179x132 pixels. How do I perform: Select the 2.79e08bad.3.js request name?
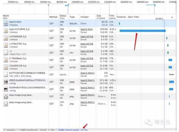coord(18,58)
